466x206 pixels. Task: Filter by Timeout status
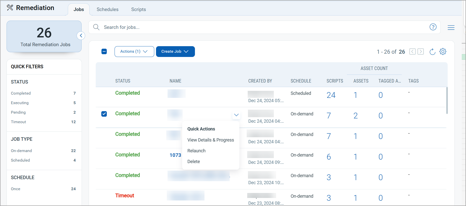click(43, 122)
